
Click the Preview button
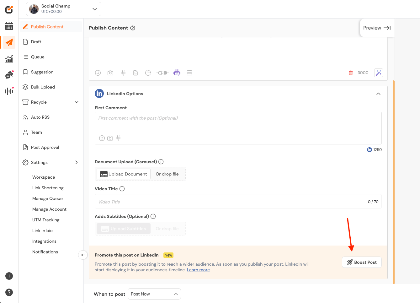click(x=377, y=28)
